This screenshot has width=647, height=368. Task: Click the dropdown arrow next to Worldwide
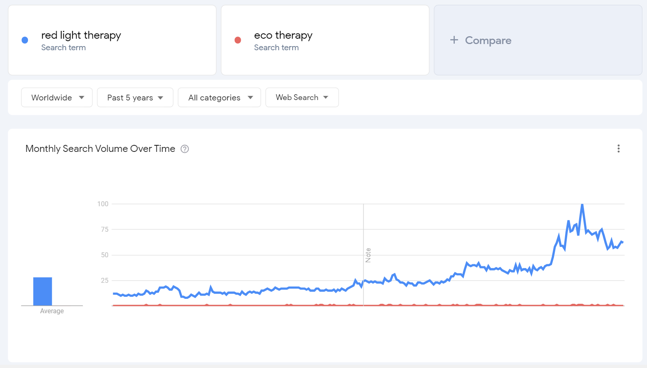tap(81, 98)
